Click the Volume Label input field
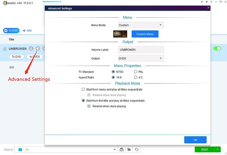Image resolution: width=227 pixels, height=155 pixels. click(x=141, y=50)
